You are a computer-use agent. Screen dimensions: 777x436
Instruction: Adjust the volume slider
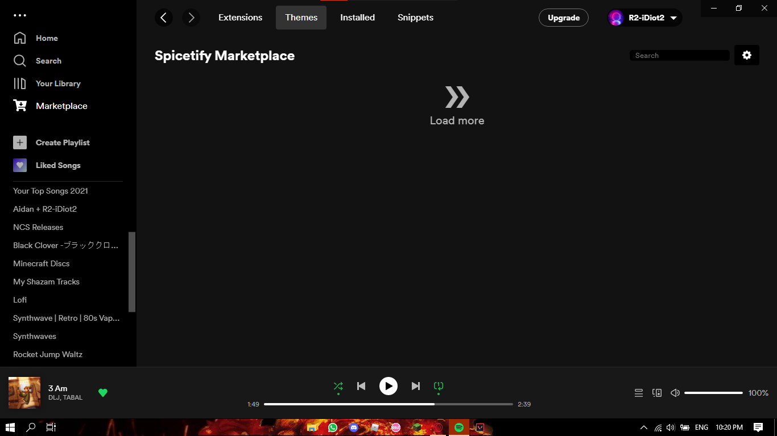coord(713,393)
